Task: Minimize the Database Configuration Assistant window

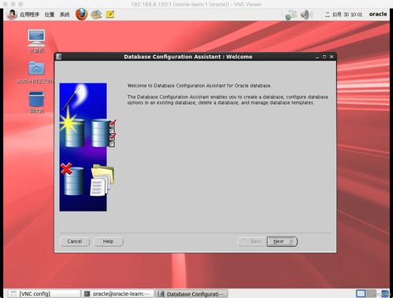Action: point(317,57)
